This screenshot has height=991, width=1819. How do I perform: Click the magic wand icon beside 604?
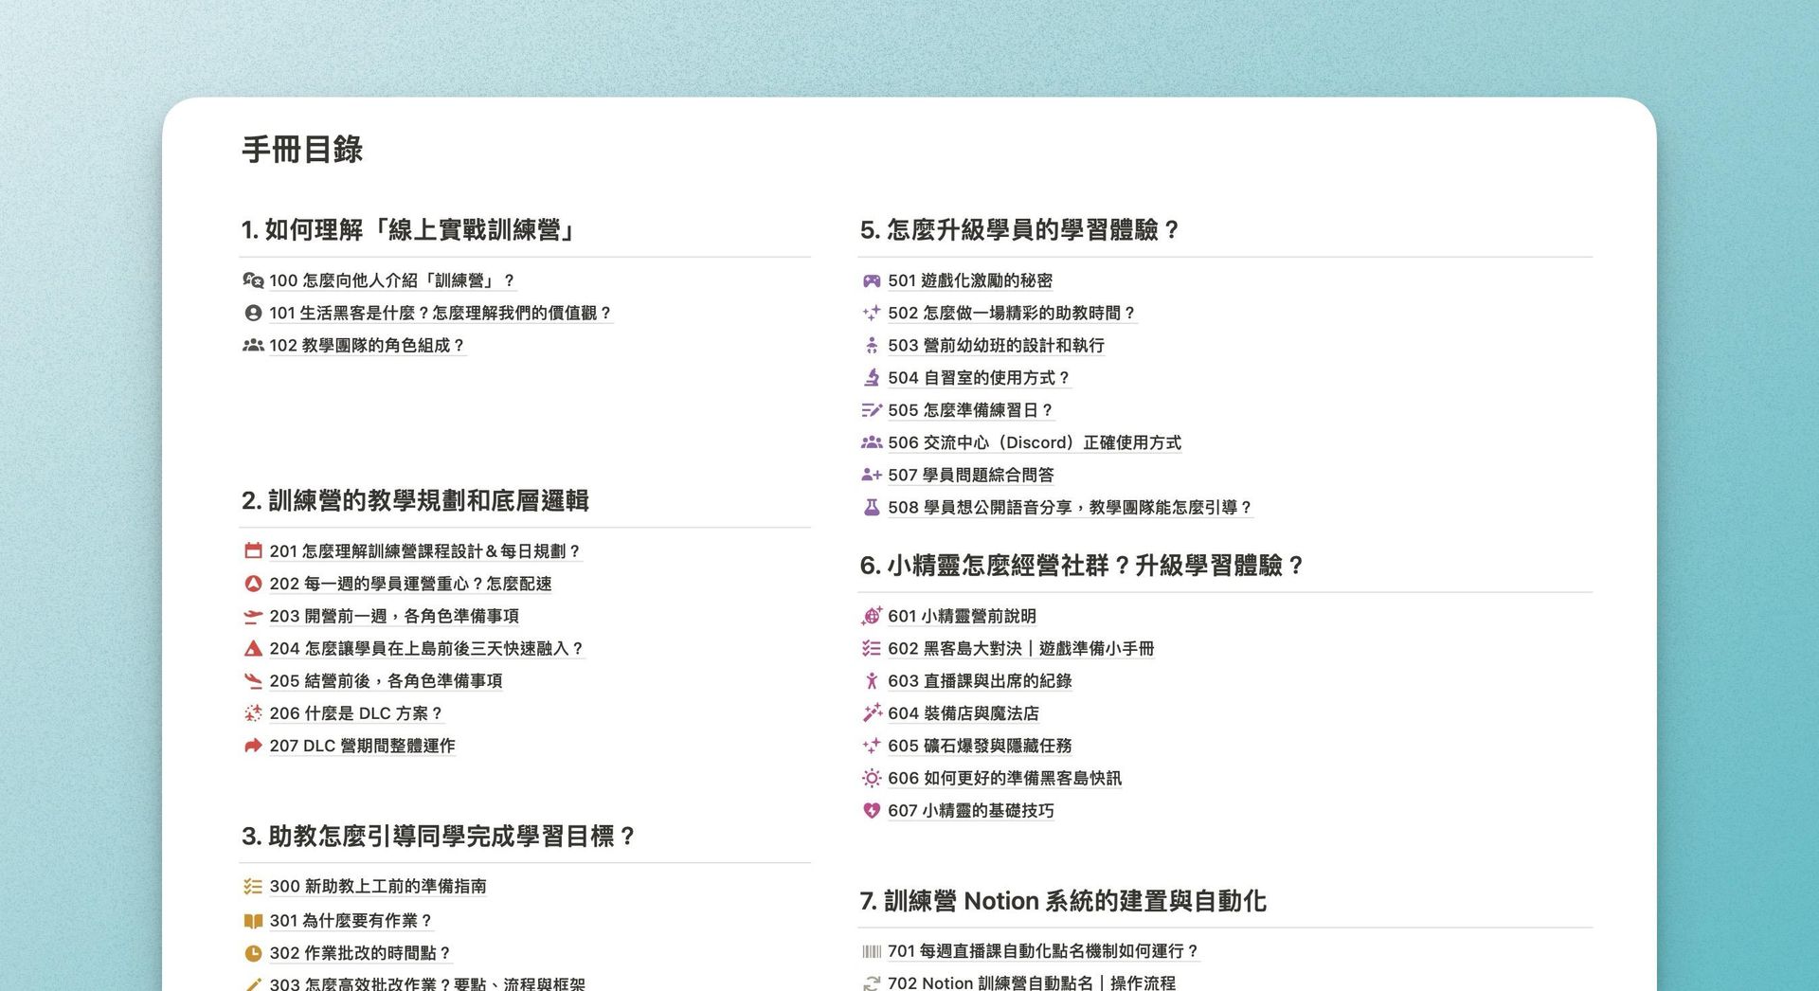tap(871, 713)
